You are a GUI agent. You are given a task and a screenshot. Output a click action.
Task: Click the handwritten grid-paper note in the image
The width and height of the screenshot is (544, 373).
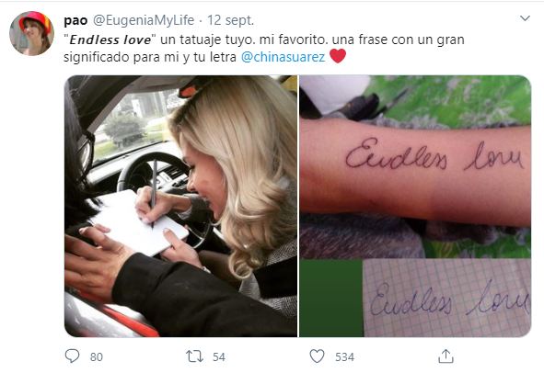click(x=446, y=298)
